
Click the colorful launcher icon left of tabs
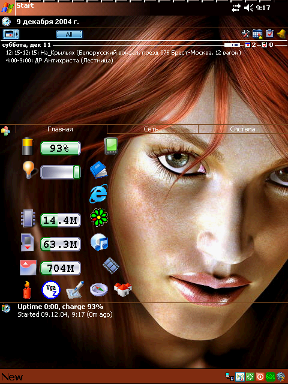click(x=5, y=131)
